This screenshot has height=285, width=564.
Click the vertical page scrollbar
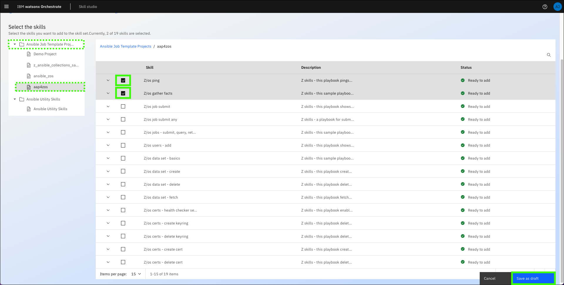pos(562,147)
